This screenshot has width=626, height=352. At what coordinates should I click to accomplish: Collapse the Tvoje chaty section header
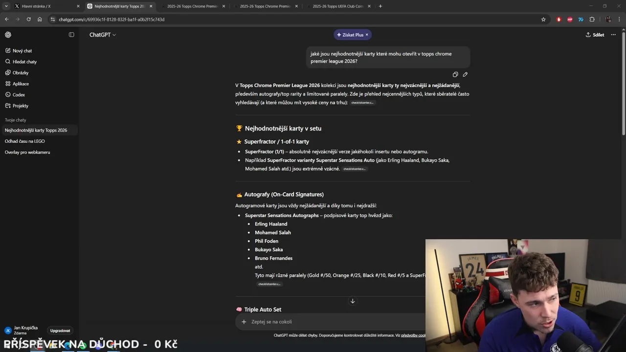pyautogui.click(x=16, y=120)
